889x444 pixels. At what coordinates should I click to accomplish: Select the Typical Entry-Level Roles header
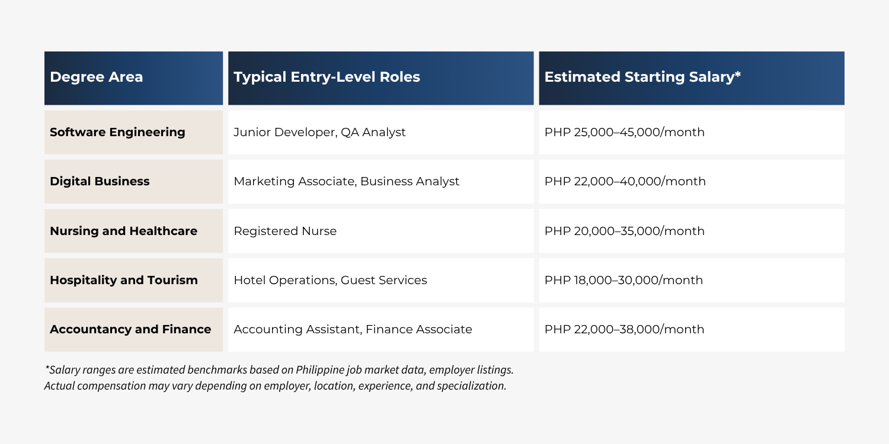380,78
